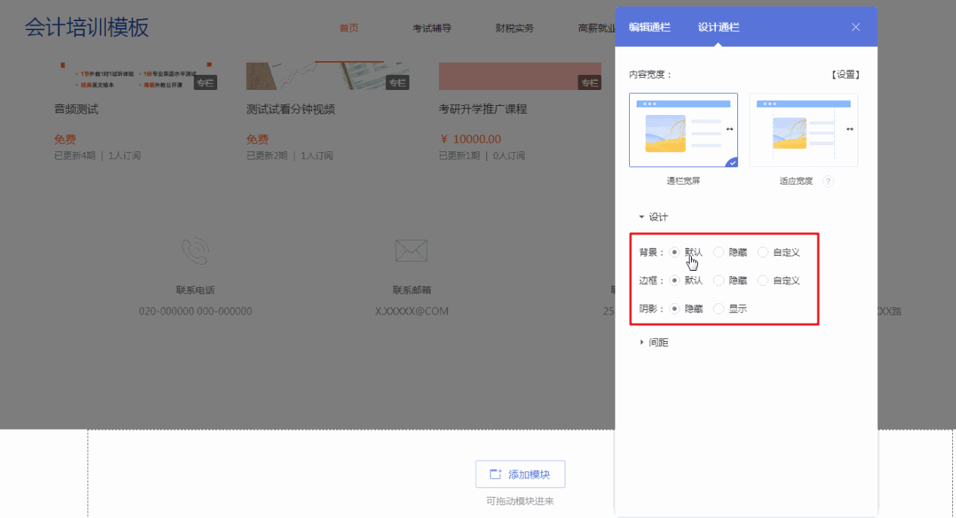This screenshot has width=956, height=518.
Task: Open 高薪就业 in the site navigation
Action: [597, 29]
